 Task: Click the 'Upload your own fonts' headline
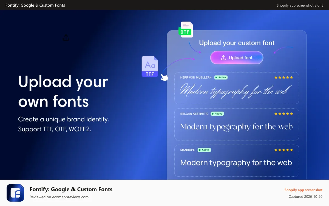point(63,91)
